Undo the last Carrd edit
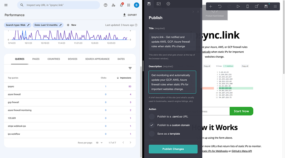This screenshot has width=285, height=158. pyautogui.click(x=220, y=7)
